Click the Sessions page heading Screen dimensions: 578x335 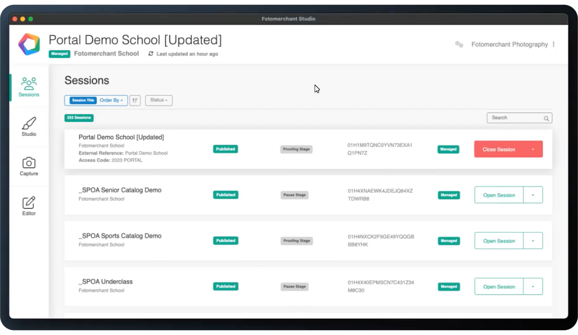coord(87,80)
